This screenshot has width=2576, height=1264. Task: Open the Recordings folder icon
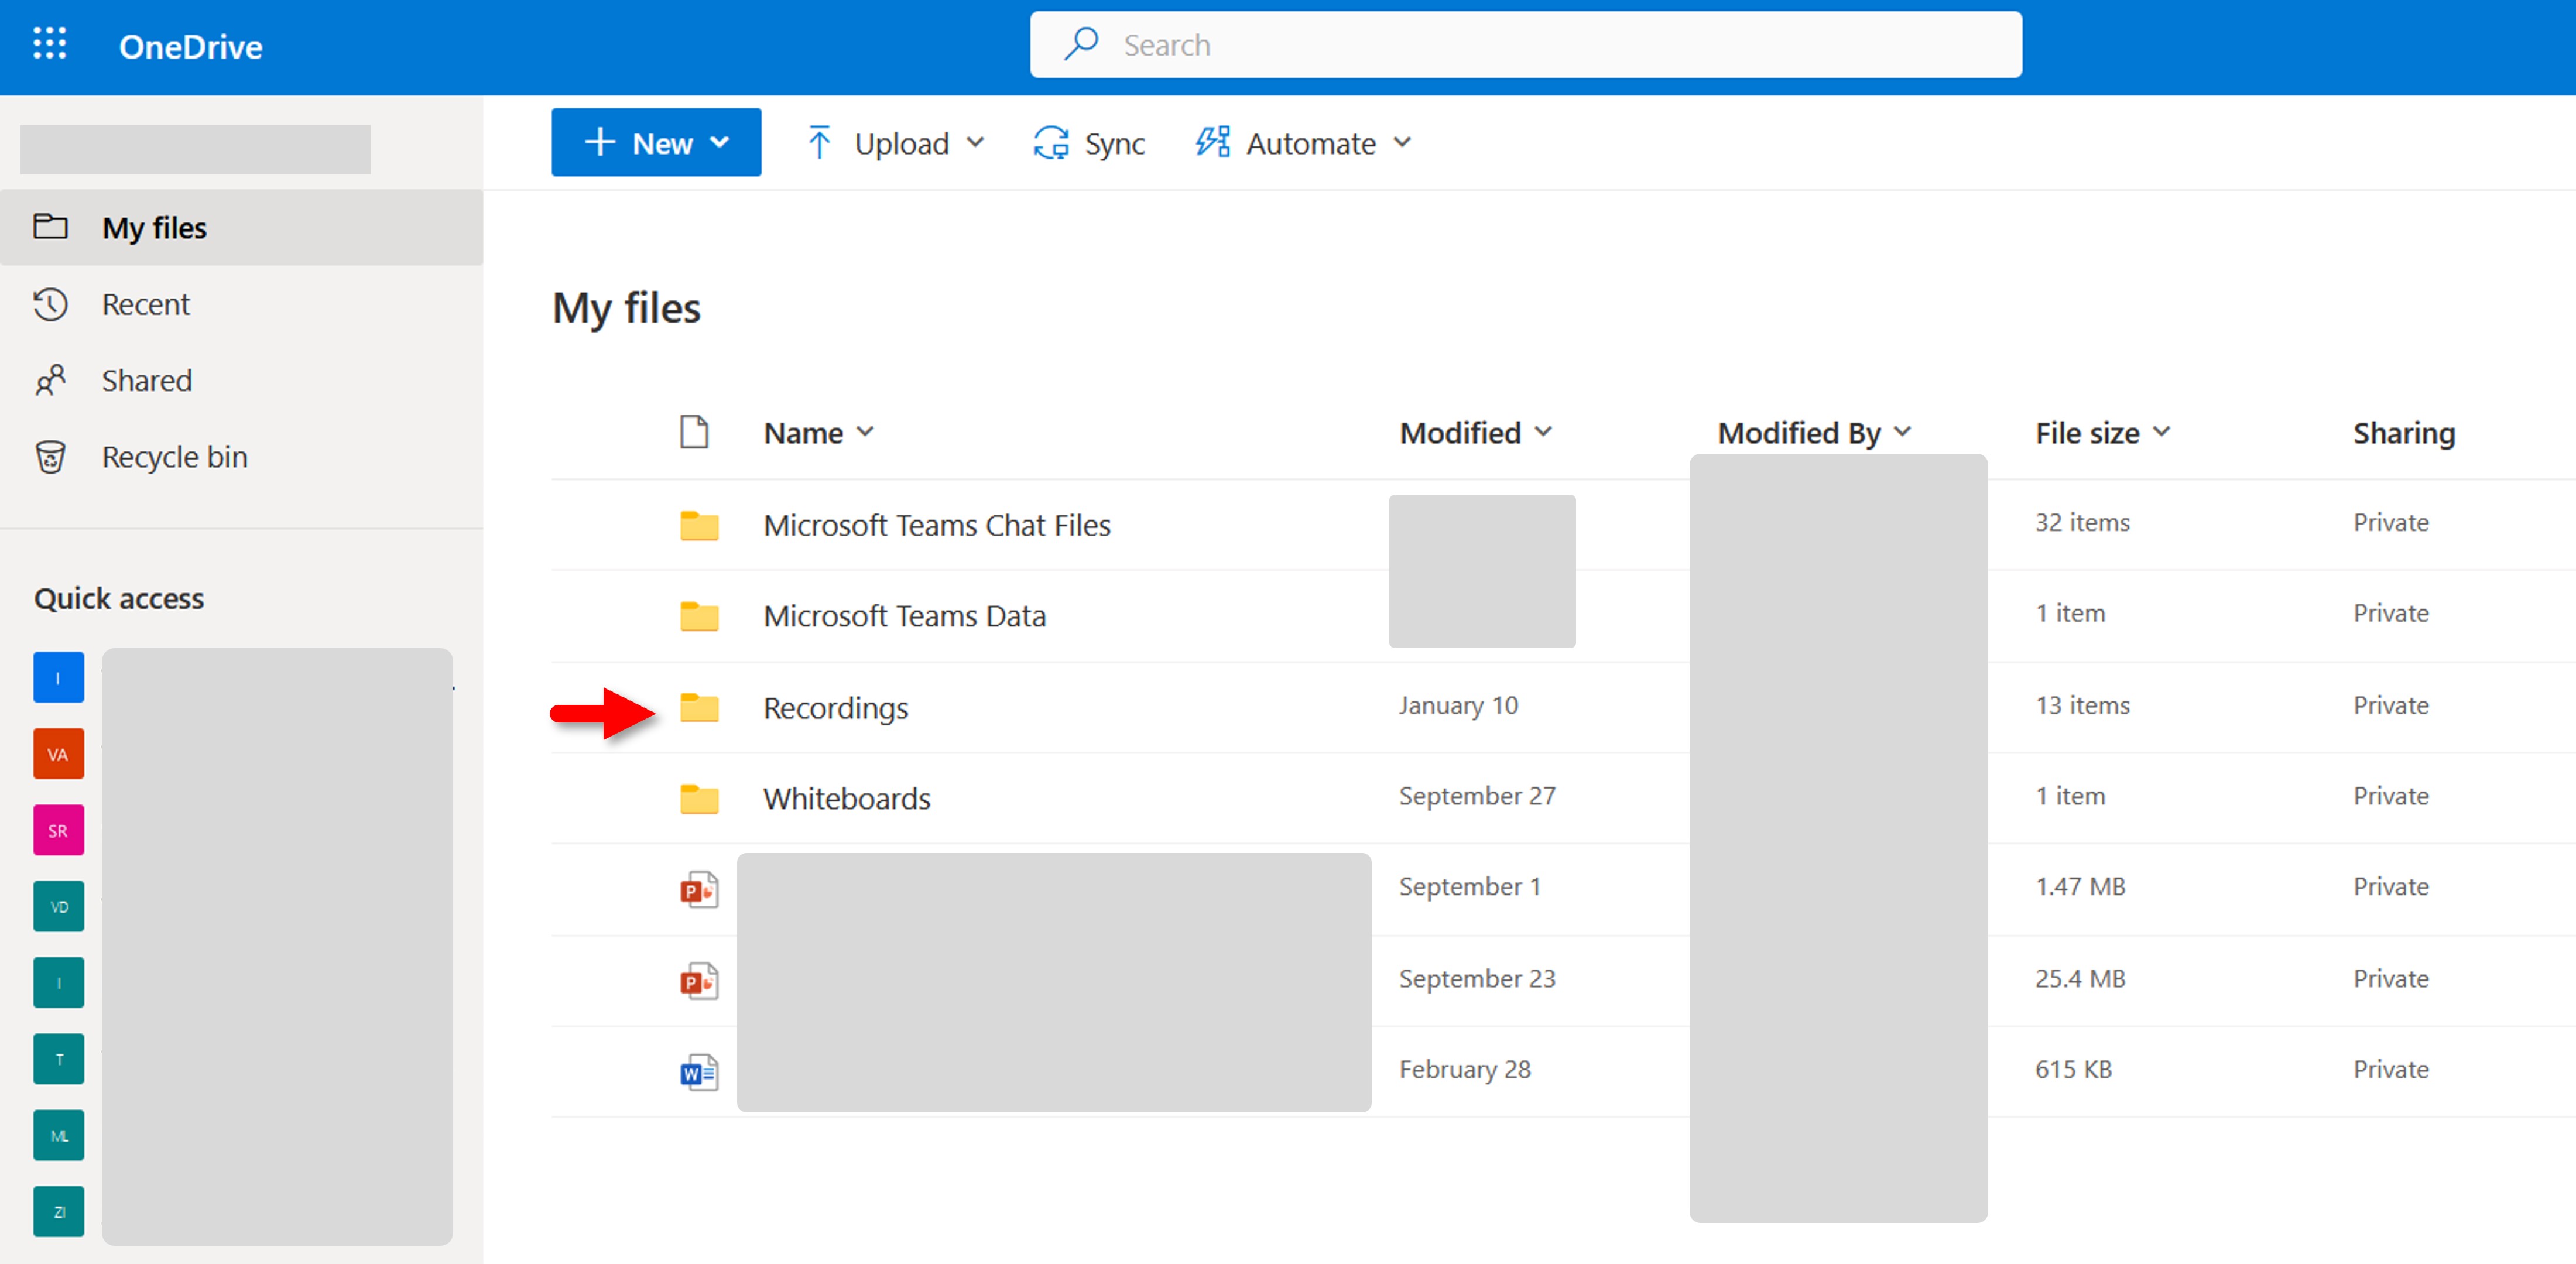tap(699, 707)
